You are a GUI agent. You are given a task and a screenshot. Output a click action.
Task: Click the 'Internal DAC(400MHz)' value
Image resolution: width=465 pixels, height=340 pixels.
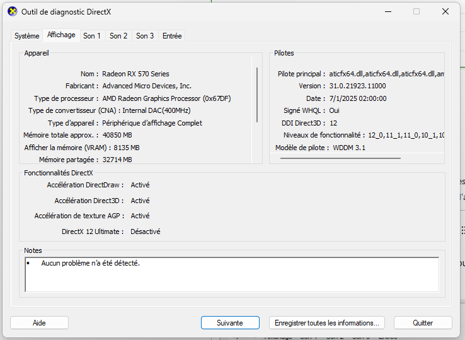coord(156,110)
